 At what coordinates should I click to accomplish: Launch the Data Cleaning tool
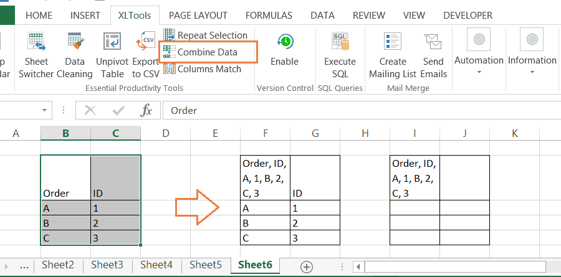pyautogui.click(x=75, y=54)
